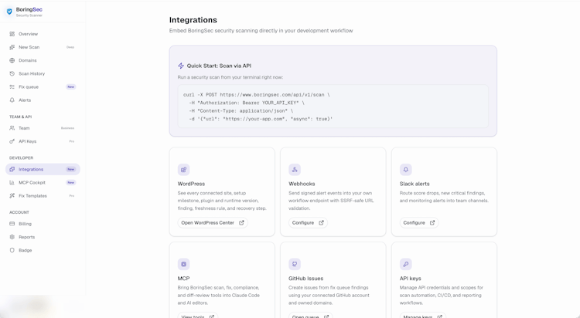Click the Reports gear icon
The width and height of the screenshot is (580, 318).
12,237
